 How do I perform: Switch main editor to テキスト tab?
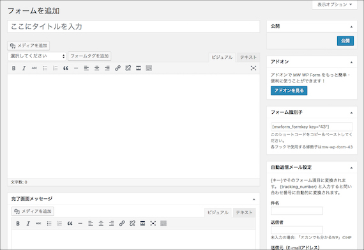tap(248, 58)
